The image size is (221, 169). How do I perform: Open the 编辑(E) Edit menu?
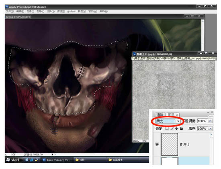pyautogui.click(x=20, y=11)
